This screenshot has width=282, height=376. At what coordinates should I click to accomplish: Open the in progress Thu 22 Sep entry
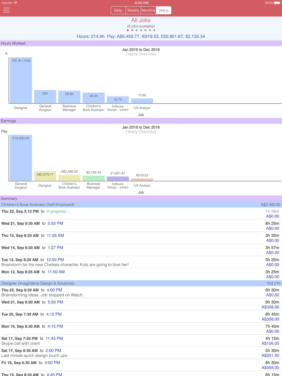click(141, 214)
